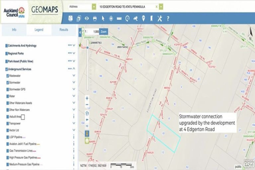Expand the Catchments And Hydrology group
This screenshot has width=255, height=170.
point(74,45)
